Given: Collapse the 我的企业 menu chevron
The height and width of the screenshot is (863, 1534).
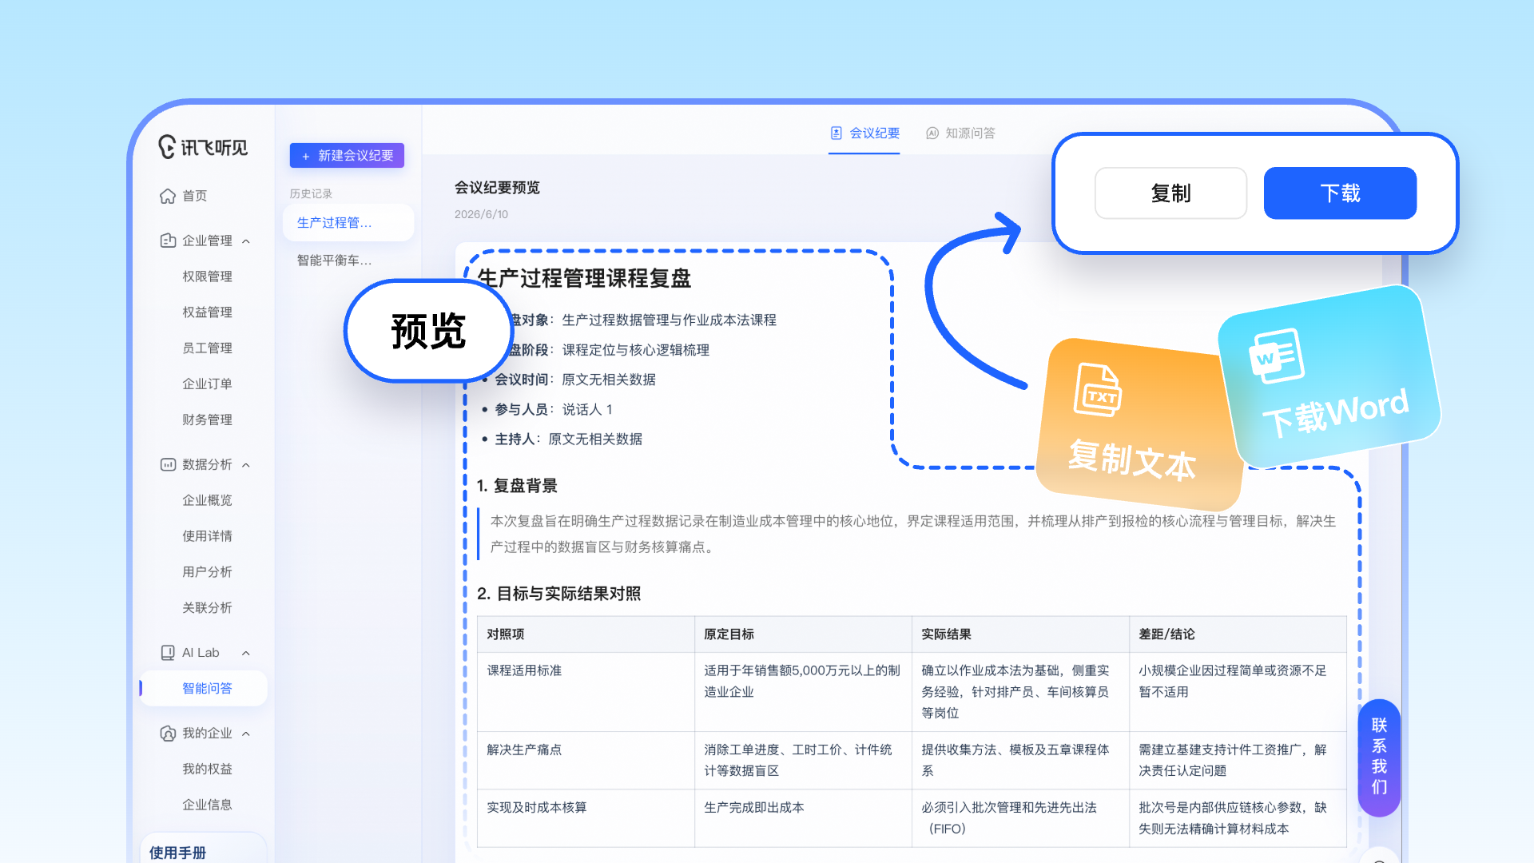Looking at the screenshot, I should point(246,734).
